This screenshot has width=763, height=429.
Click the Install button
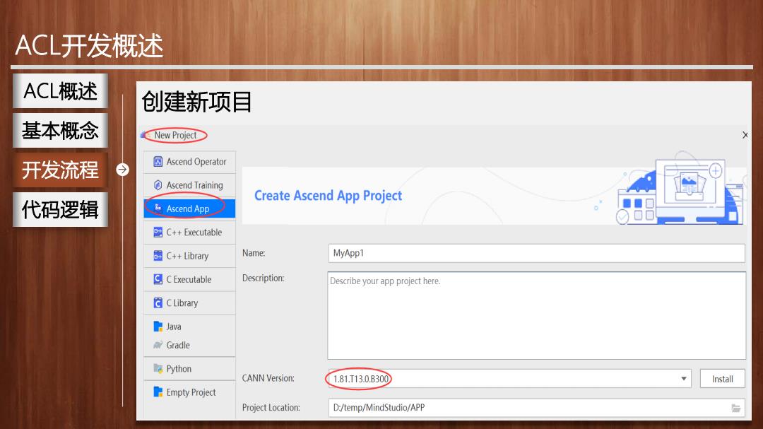(722, 379)
